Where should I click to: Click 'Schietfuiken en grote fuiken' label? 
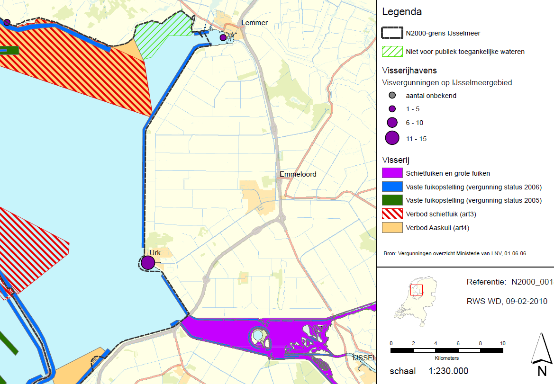point(448,173)
